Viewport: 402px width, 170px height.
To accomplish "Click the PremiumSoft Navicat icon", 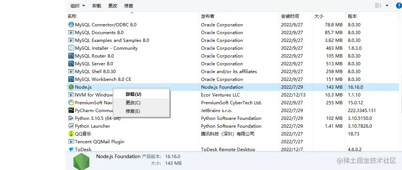I will (71, 102).
